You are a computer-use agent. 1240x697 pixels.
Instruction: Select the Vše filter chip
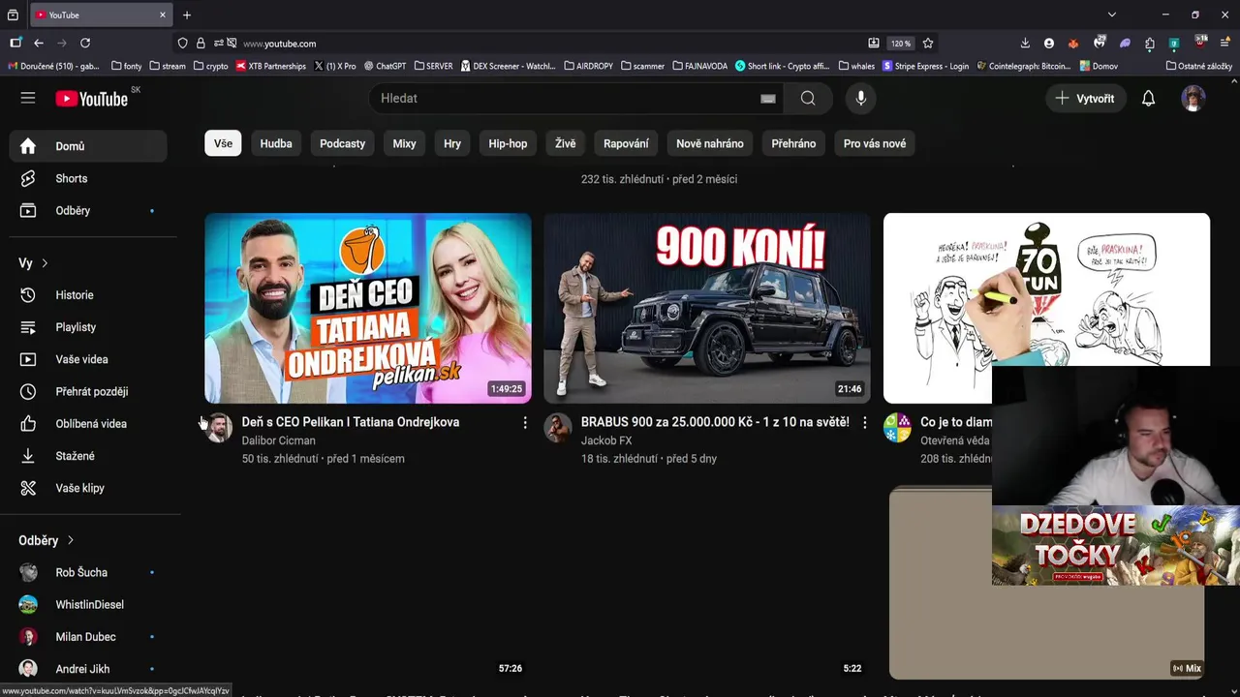click(x=223, y=143)
